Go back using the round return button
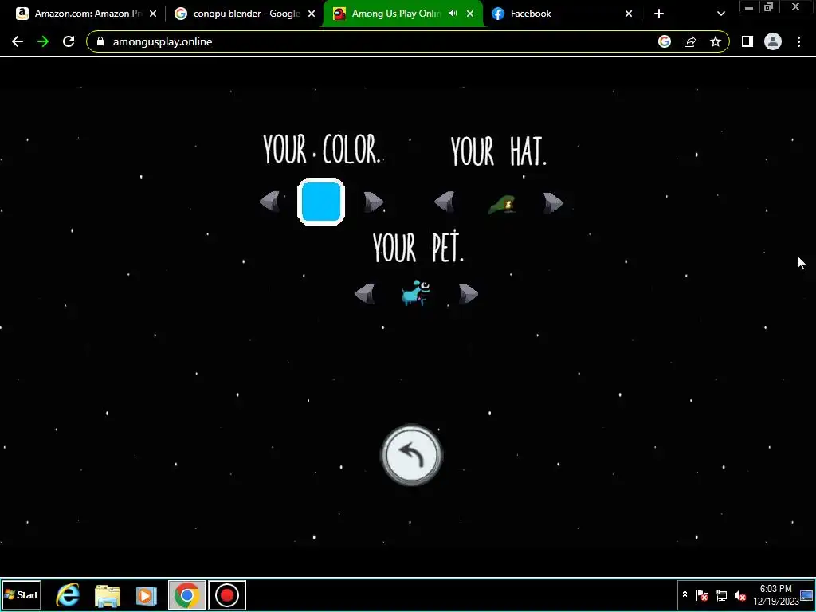 pos(411,455)
